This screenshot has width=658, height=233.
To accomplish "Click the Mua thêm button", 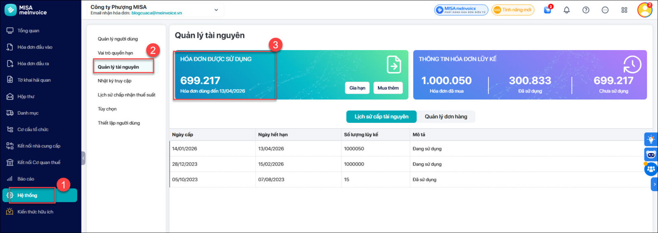I will 388,88.
